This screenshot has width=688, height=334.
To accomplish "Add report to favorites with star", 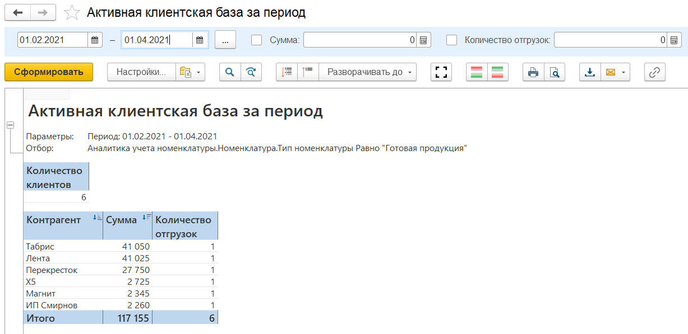I will [72, 13].
